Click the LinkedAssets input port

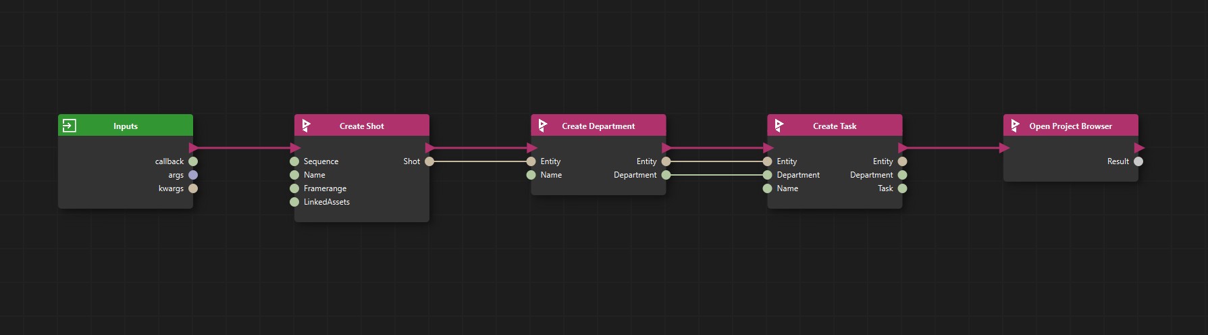[x=294, y=202]
